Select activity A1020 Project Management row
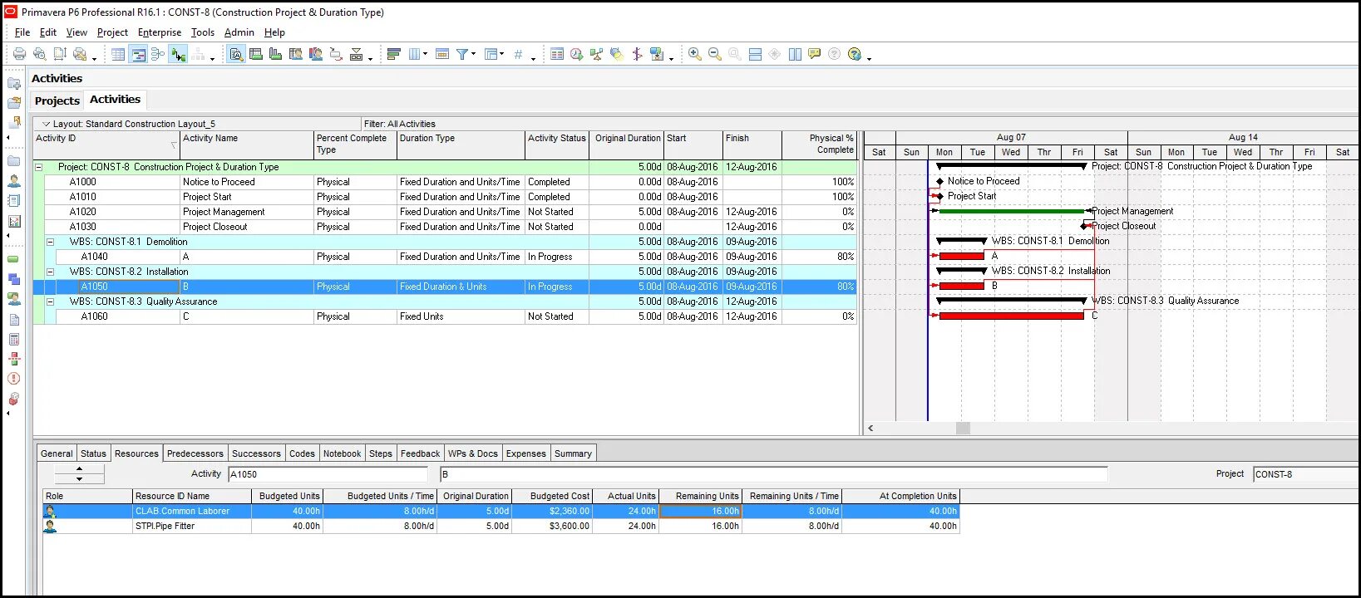This screenshot has width=1361, height=598. click(x=445, y=212)
